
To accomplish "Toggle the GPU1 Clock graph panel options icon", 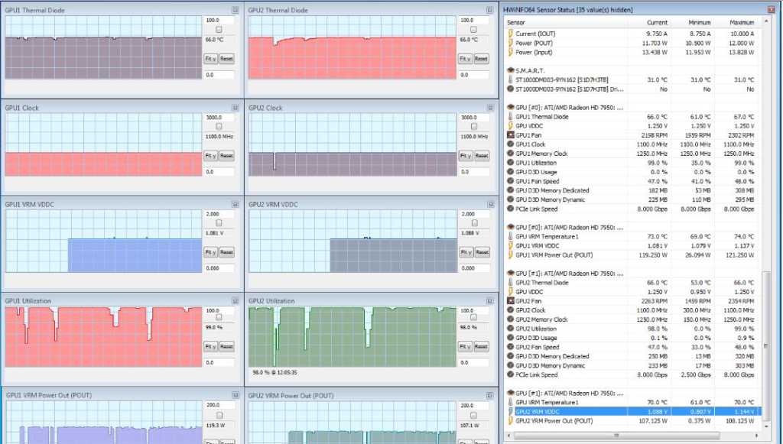I will 236,107.
